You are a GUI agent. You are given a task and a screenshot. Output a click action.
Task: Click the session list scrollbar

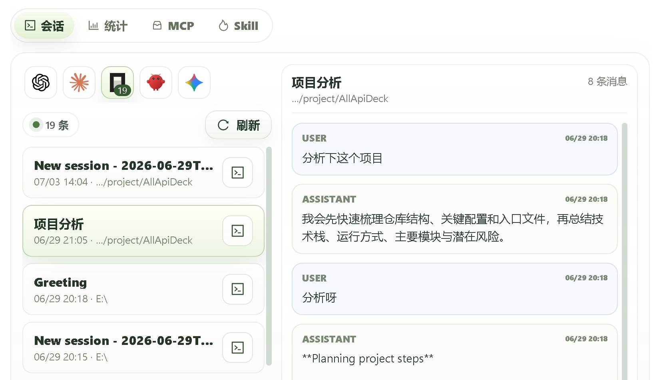(269, 256)
